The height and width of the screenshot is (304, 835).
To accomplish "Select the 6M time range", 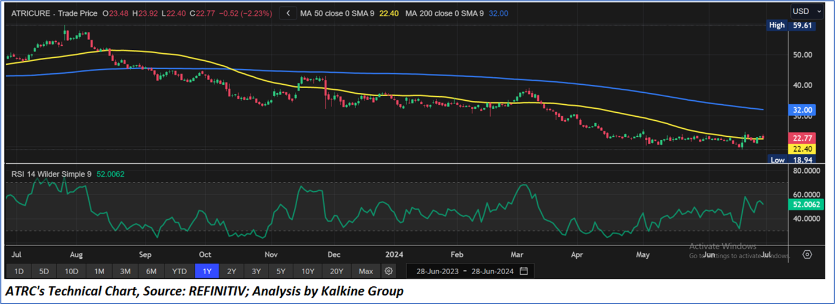I will [x=152, y=271].
